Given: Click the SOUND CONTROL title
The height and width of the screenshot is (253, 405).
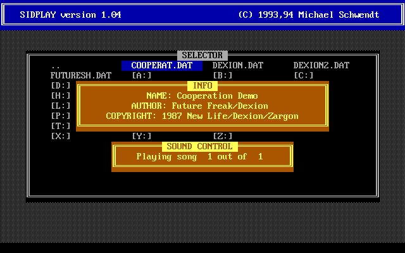Looking at the screenshot, I should pos(200,146).
